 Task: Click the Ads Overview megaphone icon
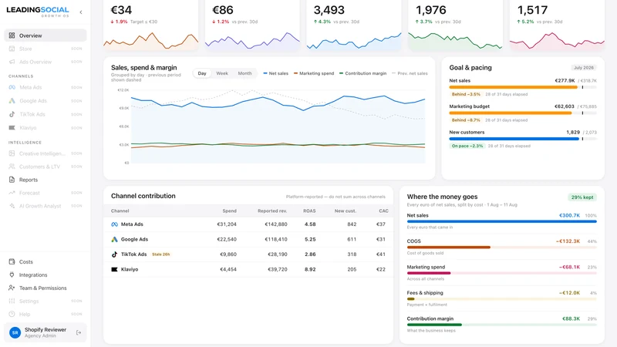click(12, 62)
